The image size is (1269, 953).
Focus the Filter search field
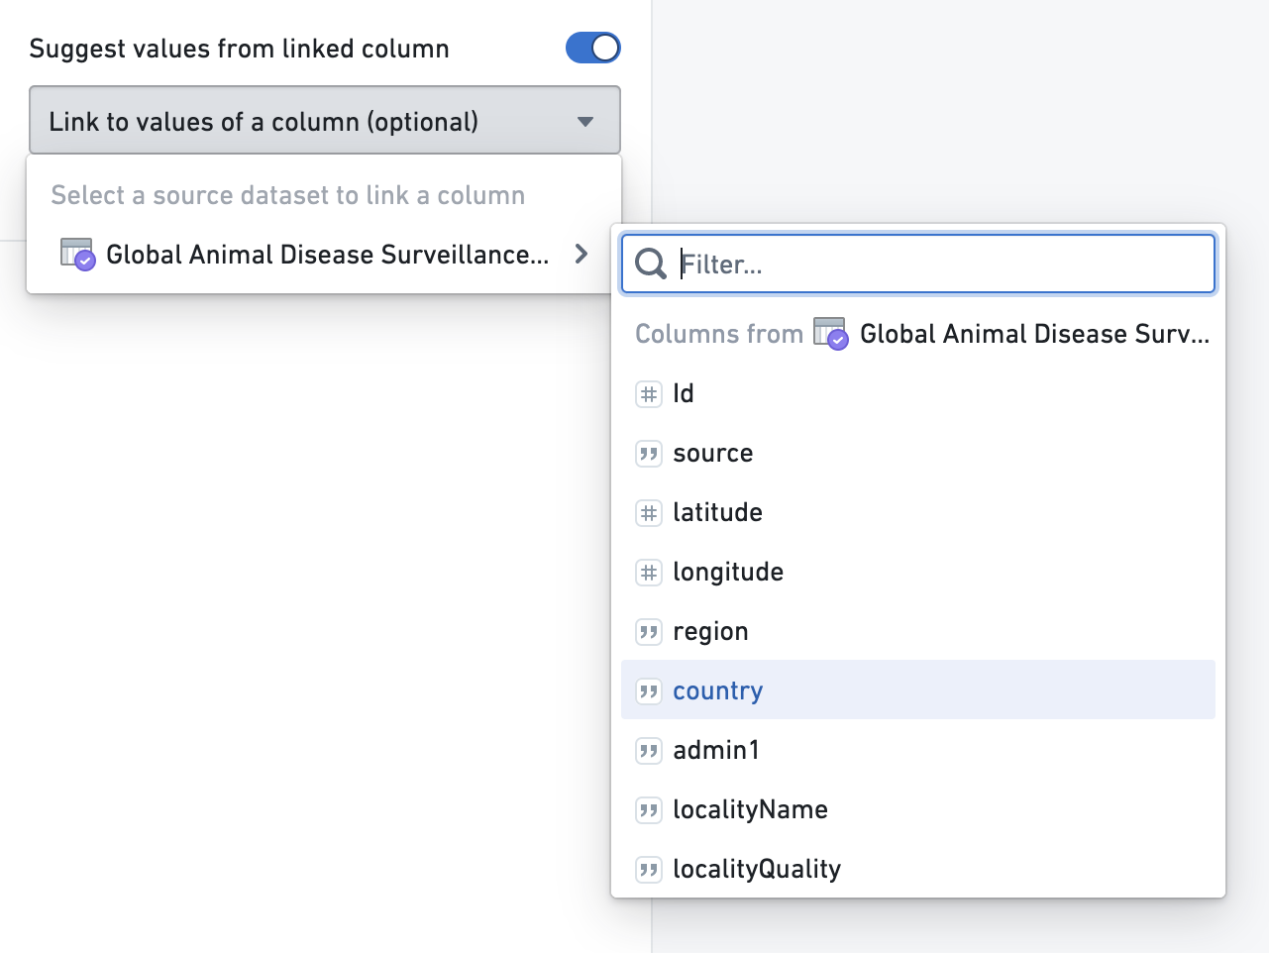point(918,264)
